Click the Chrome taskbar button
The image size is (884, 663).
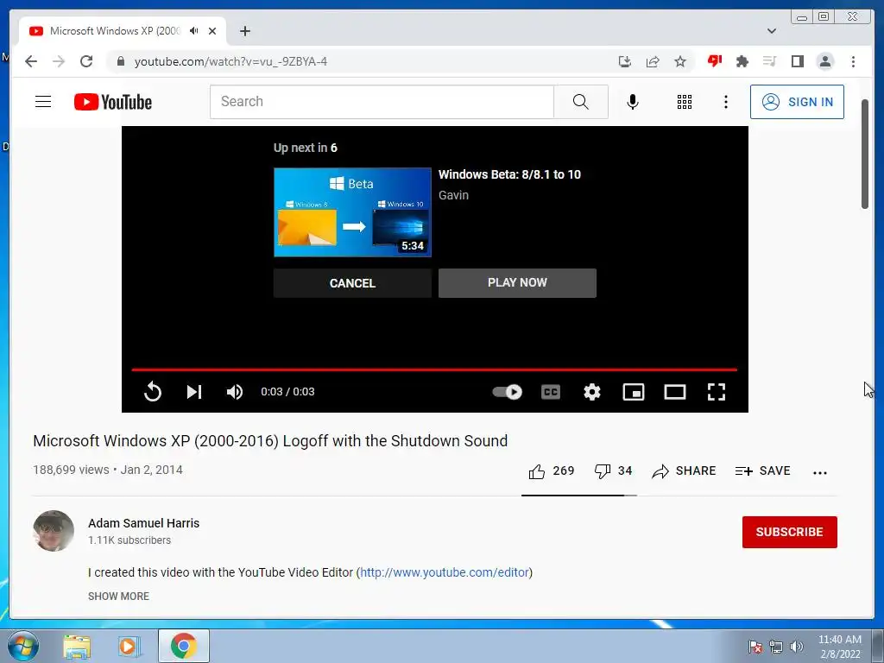[184, 646]
